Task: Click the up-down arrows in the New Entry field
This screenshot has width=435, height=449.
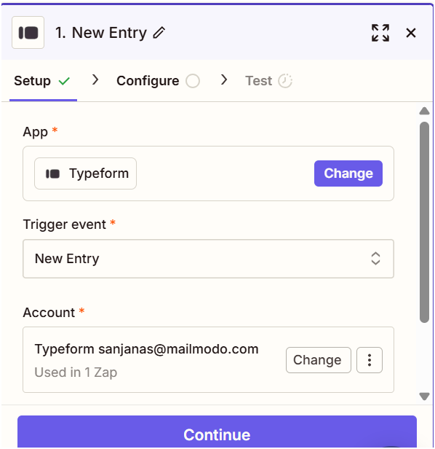Action: tap(375, 259)
